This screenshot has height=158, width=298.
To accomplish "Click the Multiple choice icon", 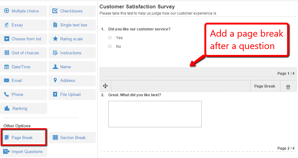I will coord(7,11).
